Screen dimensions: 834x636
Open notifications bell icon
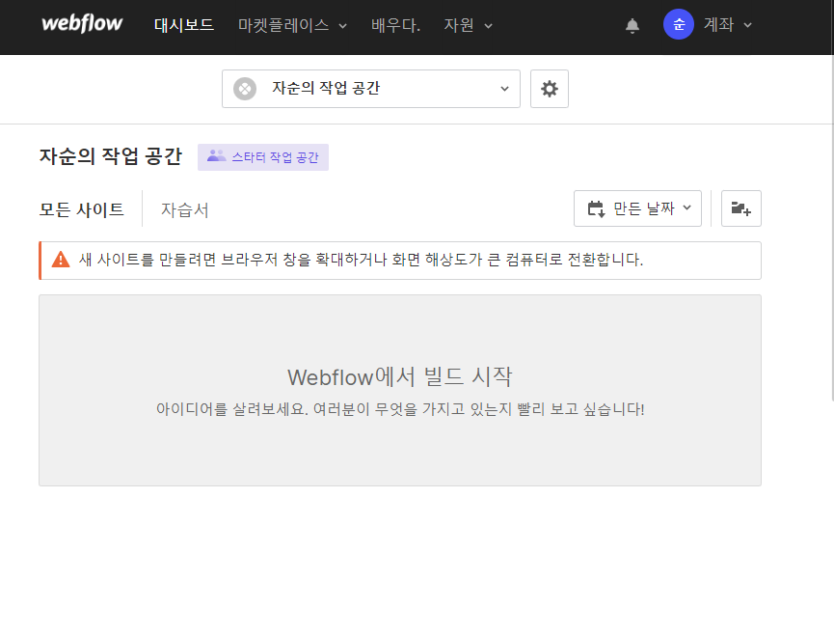coord(632,25)
